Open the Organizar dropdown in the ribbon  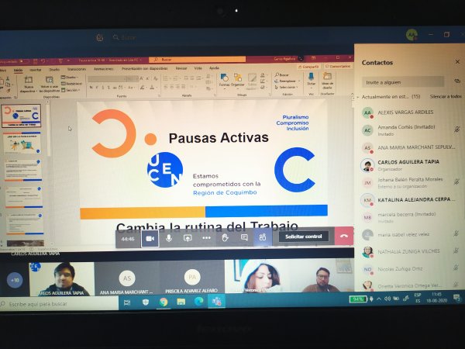click(x=237, y=81)
